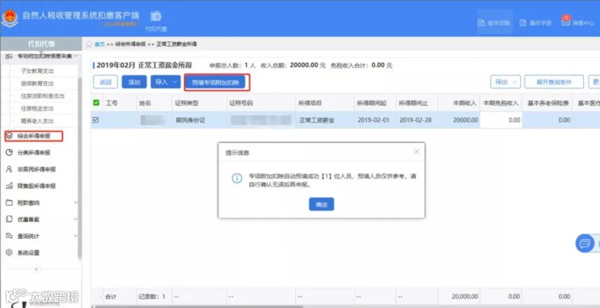
Task: Open 子女教育支出 in sidebar tree
Action: (37, 71)
